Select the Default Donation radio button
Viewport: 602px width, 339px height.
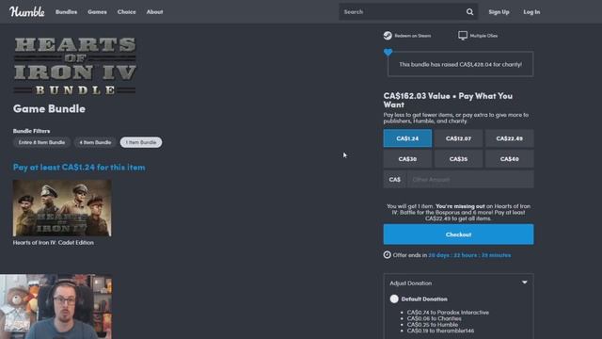pyautogui.click(x=394, y=299)
